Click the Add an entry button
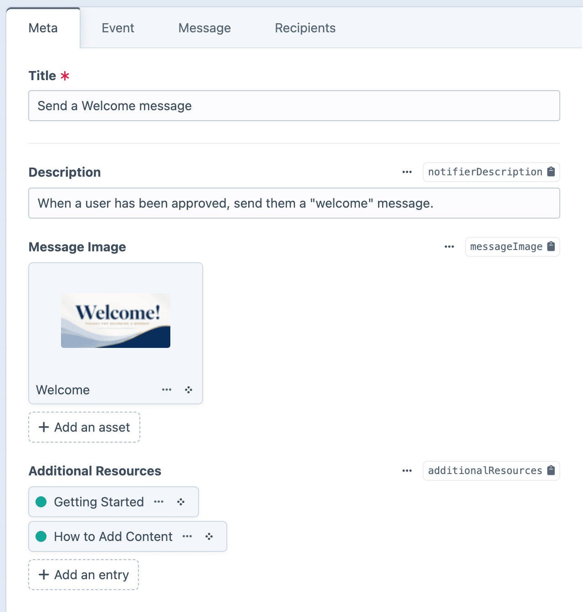Screen dimensions: 583x612 (84, 575)
